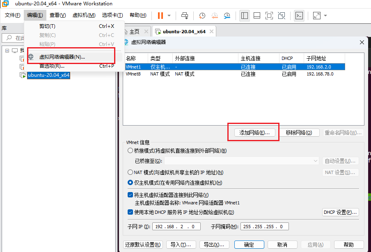Open the 选项卡(T) menu
The height and width of the screenshot is (252, 371).
(x=112, y=15)
